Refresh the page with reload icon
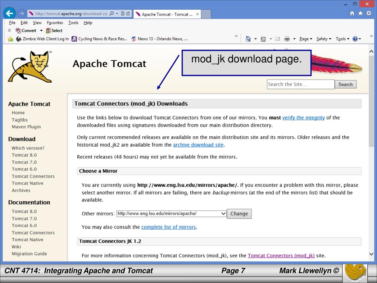This screenshot has width=377, height=283. coord(128,14)
